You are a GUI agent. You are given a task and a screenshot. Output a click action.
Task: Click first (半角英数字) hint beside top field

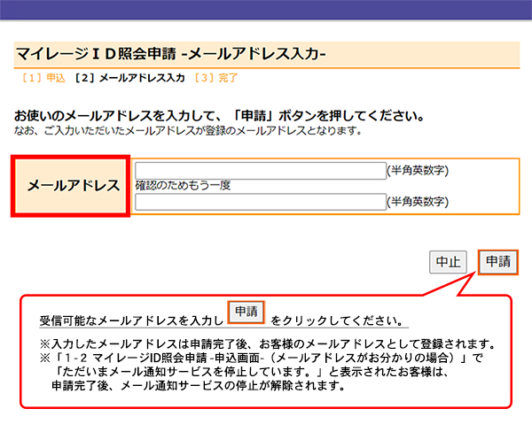418,171
